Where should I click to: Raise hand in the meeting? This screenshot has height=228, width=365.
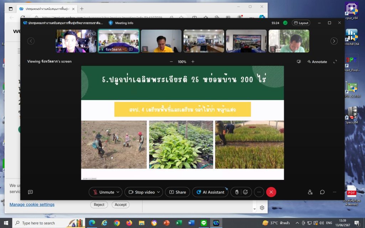(237, 192)
